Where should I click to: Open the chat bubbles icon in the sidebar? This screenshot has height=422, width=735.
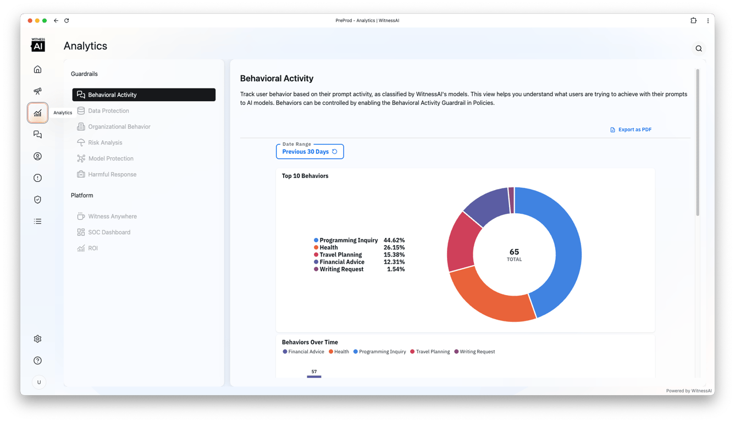(x=37, y=135)
